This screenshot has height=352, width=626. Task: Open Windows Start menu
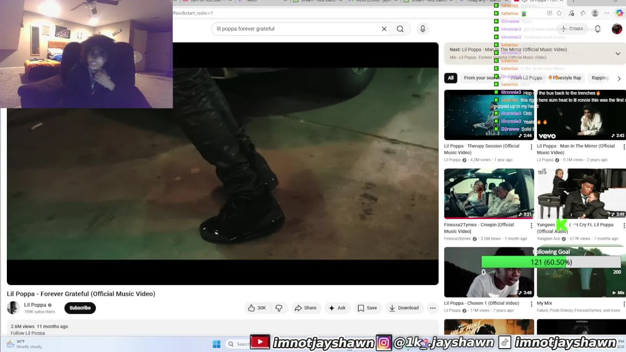pos(216,344)
